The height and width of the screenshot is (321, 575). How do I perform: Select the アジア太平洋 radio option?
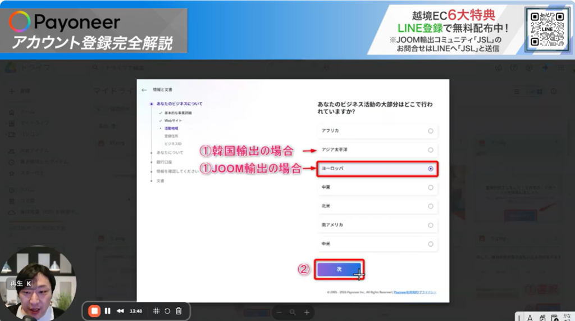point(430,150)
